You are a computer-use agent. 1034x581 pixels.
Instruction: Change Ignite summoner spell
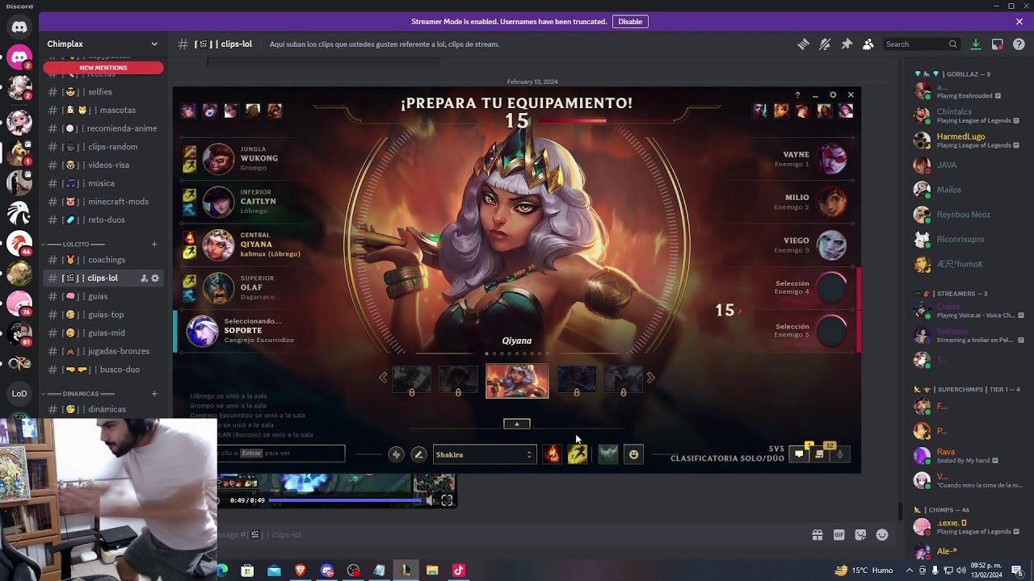553,454
